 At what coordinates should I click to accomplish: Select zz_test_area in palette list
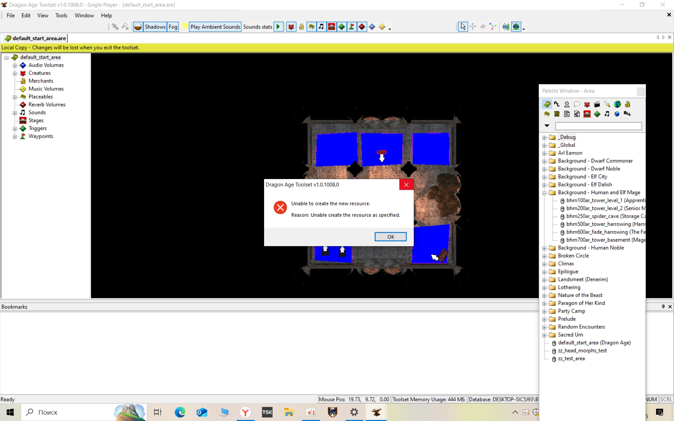click(x=571, y=358)
